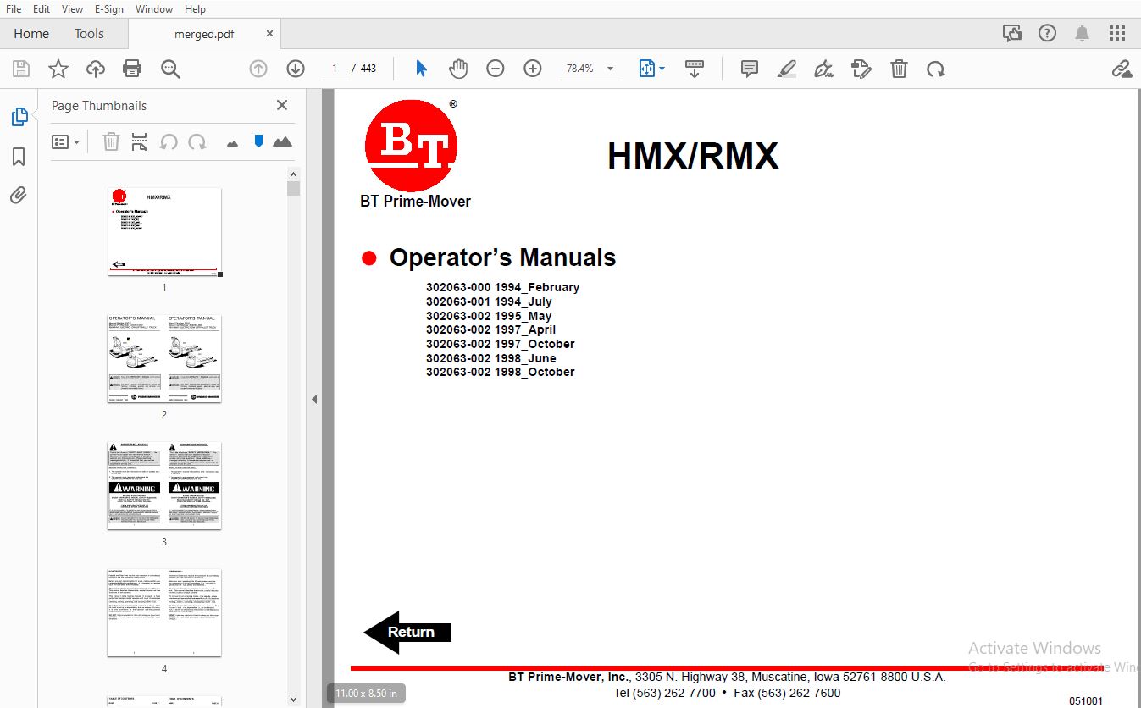Click the thumbnails scrollbar down arrow
Image resolution: width=1141 pixels, height=708 pixels.
pos(293,700)
